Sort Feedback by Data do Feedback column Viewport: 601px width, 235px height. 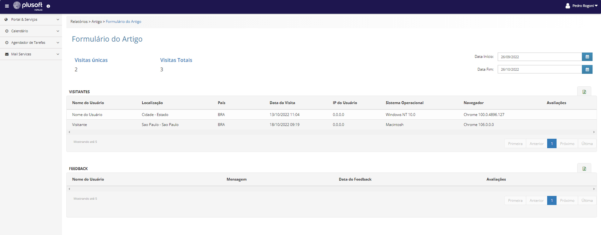click(355, 179)
